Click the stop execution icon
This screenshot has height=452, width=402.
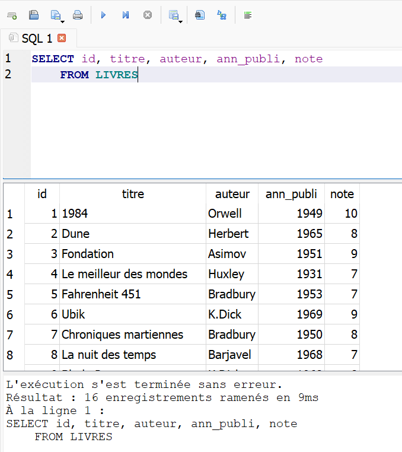point(148,15)
